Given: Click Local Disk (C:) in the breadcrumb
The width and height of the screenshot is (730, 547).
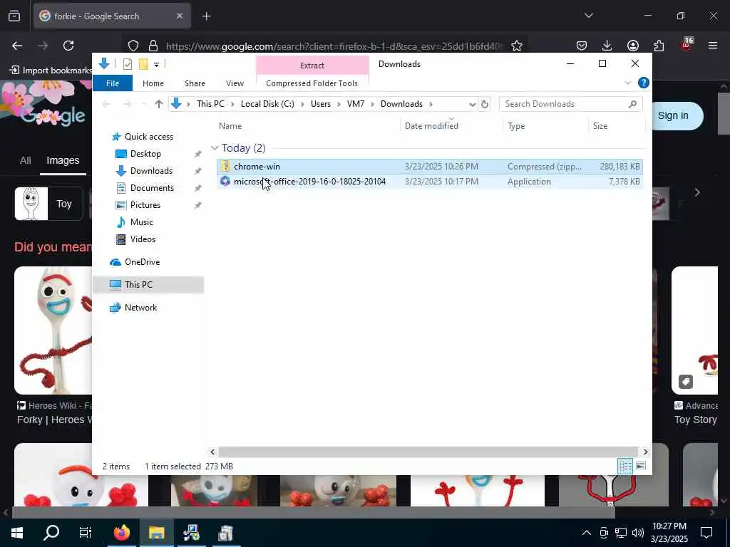Looking at the screenshot, I should pyautogui.click(x=267, y=104).
